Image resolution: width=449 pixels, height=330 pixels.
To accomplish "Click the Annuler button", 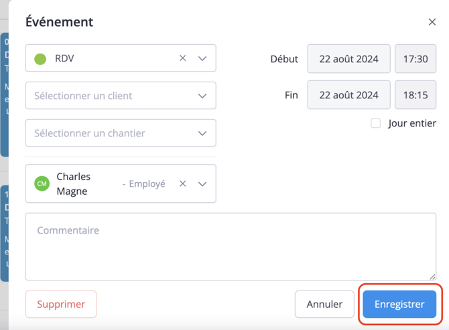I will pyautogui.click(x=324, y=305).
